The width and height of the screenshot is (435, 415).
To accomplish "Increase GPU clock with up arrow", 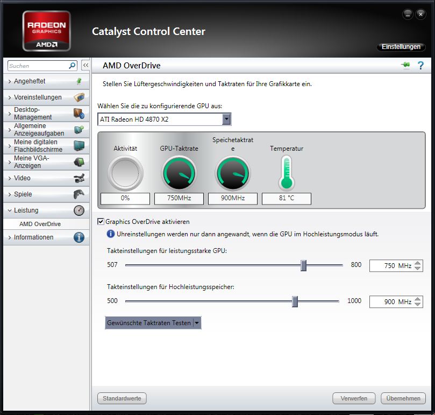I will (x=417, y=263).
